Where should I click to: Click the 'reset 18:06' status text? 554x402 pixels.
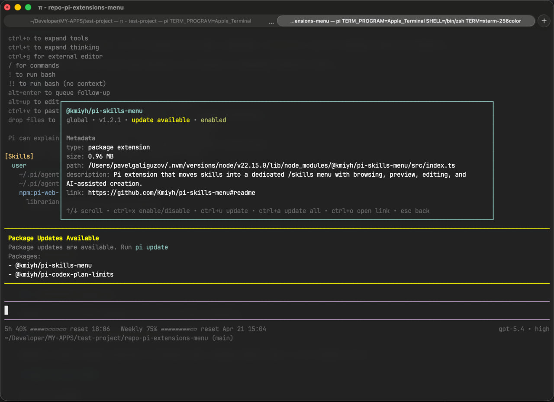click(90, 329)
